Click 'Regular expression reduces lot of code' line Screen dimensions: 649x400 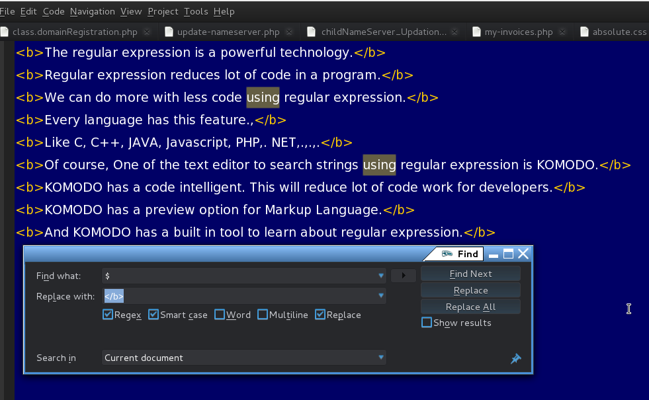214,75
